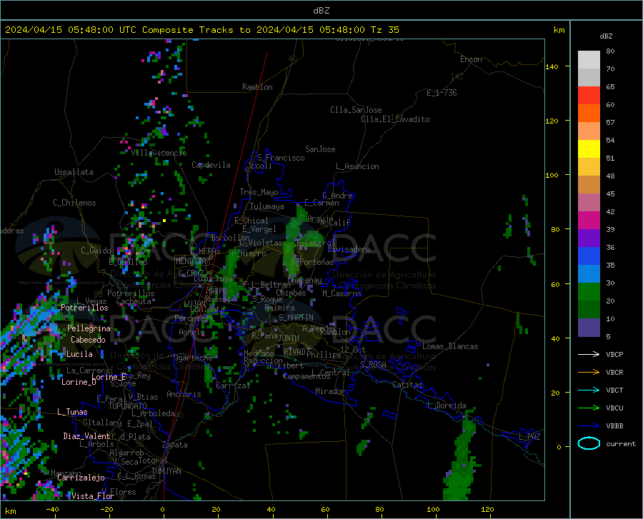Click the -40 tick on horizontal km axis
643x519 pixels.
pos(52,510)
